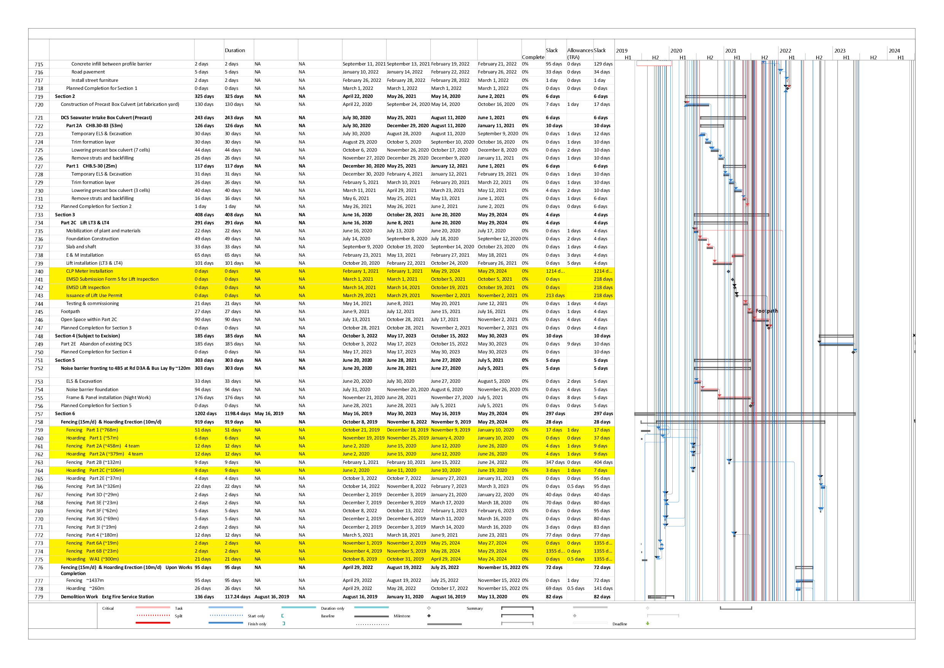Select the Section 4 summary bar in chart

click(836, 336)
